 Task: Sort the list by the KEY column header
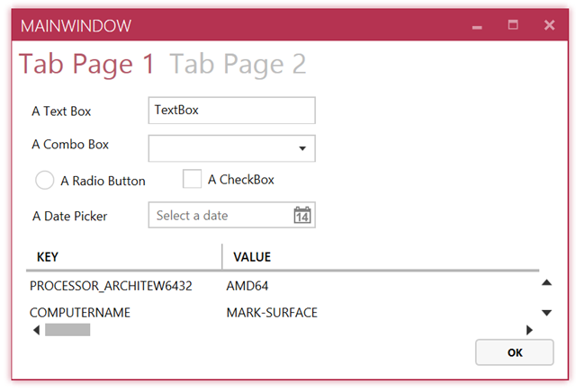tap(48, 257)
